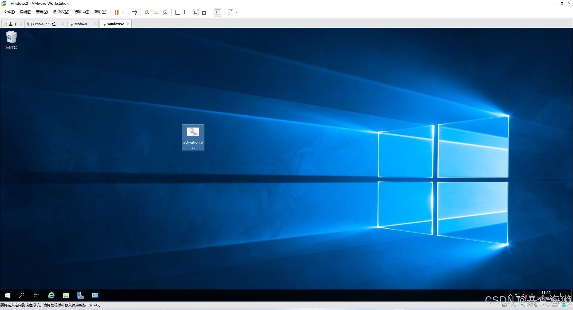Click the VMware network adapter status icon
This screenshot has height=310, width=573.
[x=523, y=305]
